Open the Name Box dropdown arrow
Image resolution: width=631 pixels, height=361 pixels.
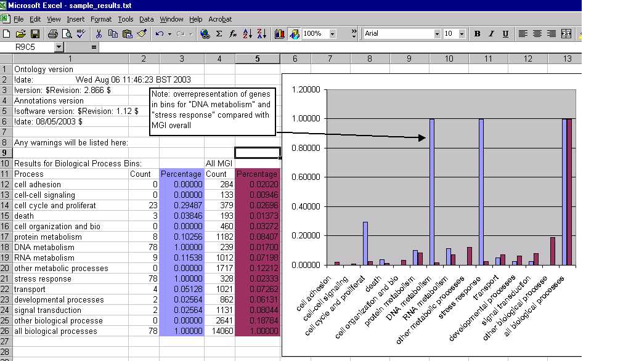pyautogui.click(x=59, y=47)
